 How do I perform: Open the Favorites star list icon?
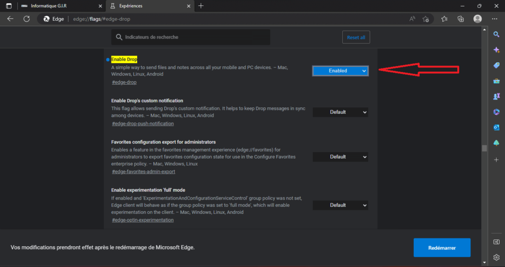tap(444, 19)
